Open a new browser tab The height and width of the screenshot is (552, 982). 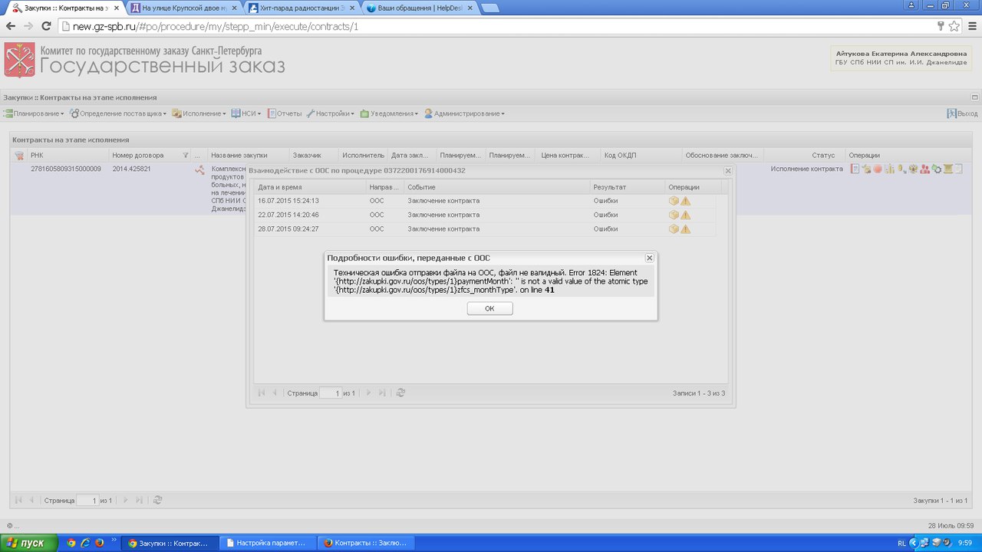point(490,8)
